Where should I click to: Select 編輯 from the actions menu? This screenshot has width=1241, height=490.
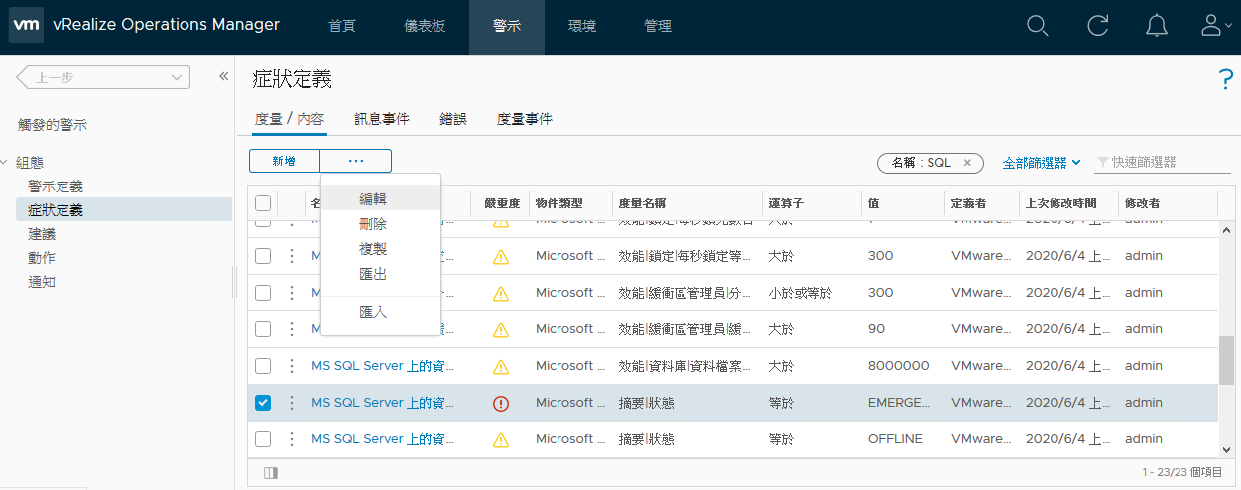(381, 198)
